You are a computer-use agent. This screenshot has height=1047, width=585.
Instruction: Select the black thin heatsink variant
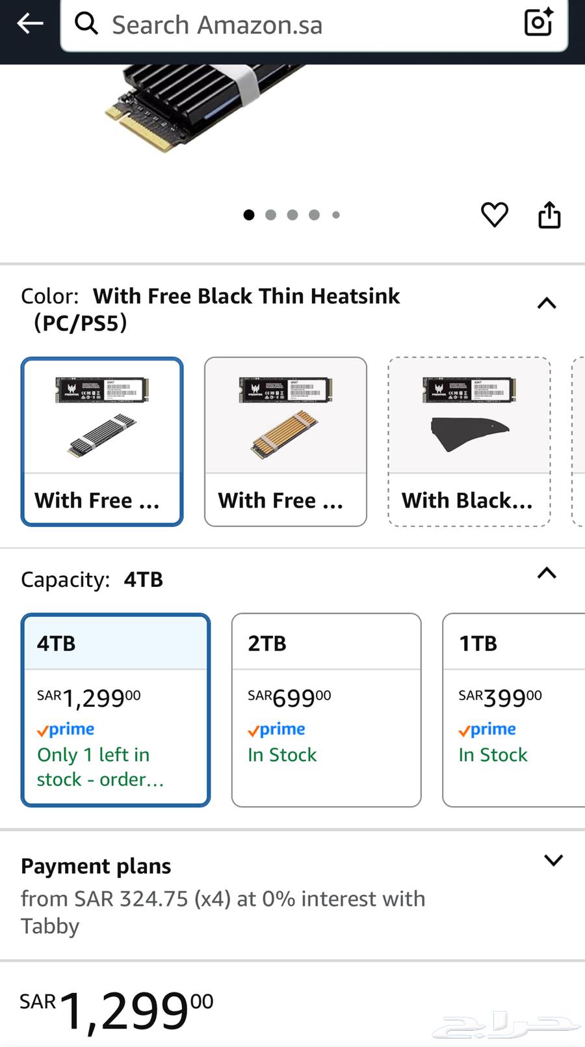tap(102, 441)
